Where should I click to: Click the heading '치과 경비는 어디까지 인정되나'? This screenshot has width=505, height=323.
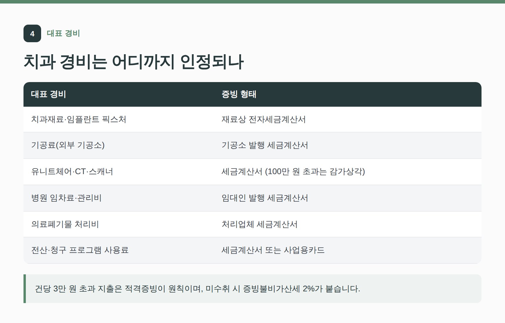point(134,62)
